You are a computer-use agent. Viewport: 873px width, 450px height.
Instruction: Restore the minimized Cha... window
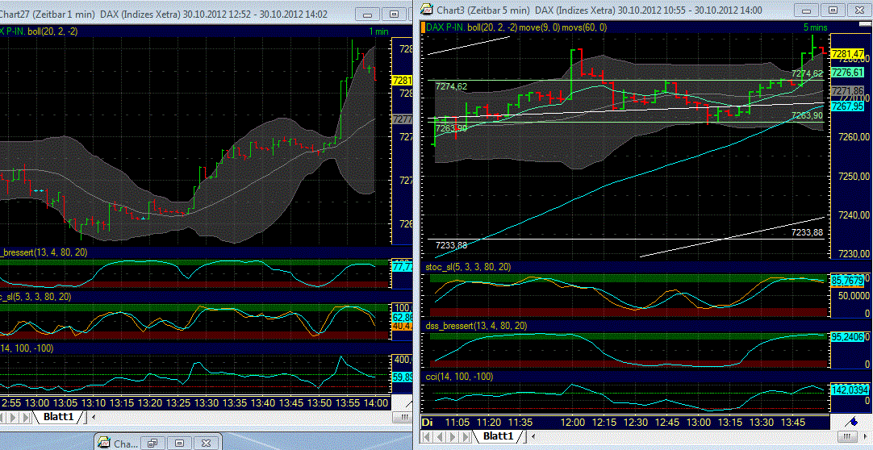pyautogui.click(x=152, y=444)
